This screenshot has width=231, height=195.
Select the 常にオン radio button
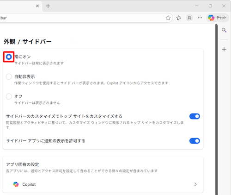[x=9, y=57]
